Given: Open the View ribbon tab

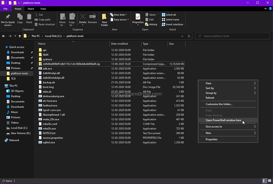Looking at the screenshot, I should (x=43, y=9).
